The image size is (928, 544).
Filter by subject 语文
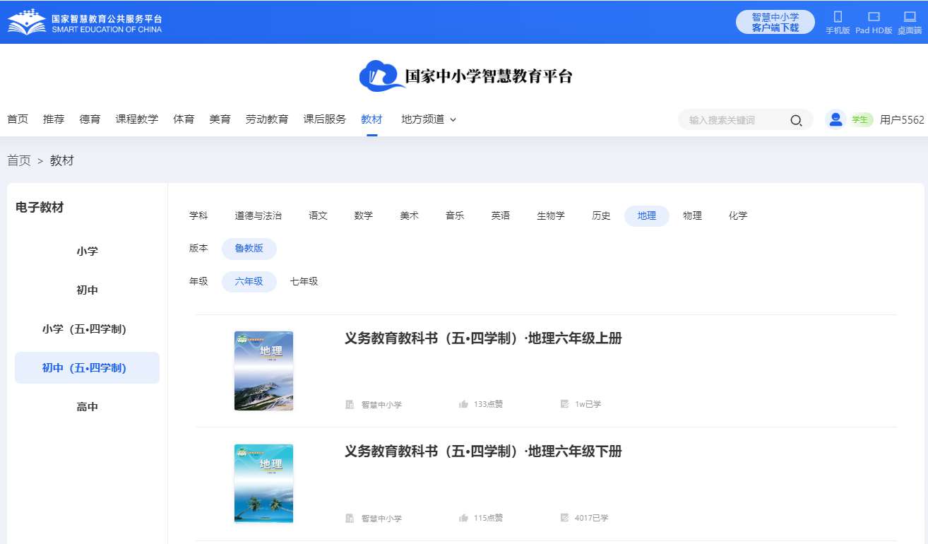point(318,215)
